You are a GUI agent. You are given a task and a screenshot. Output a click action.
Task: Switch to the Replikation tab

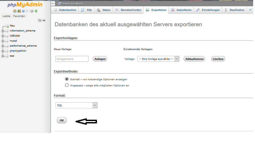[x=234, y=10]
